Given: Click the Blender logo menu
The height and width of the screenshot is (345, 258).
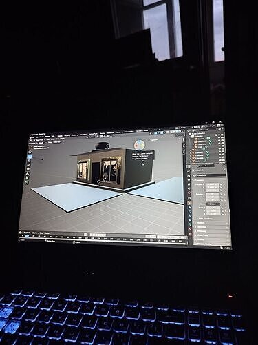Looking at the screenshot, I should click(30, 138).
